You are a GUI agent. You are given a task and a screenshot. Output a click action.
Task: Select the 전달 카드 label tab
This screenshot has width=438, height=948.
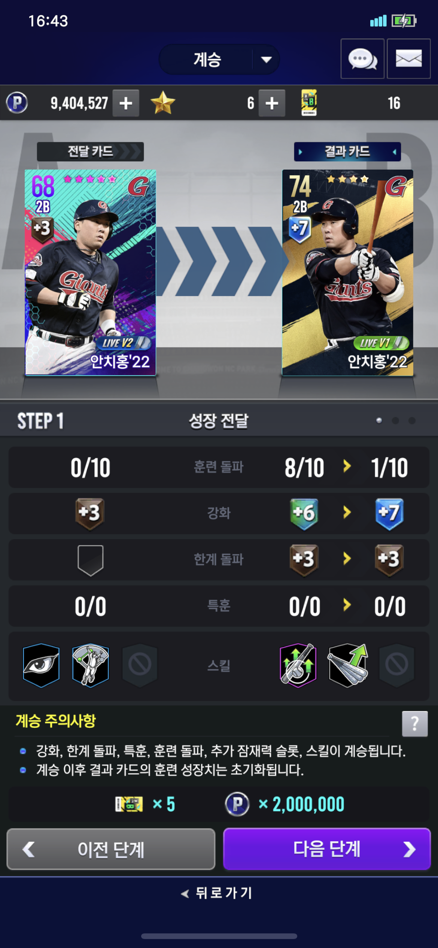pyautogui.click(x=90, y=152)
